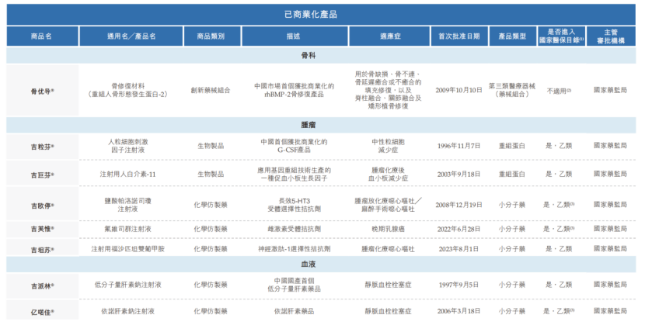This screenshot has height=325, width=645.
Task: Select 生物製品 in the 吉巨芬 row
Action: coord(211,174)
